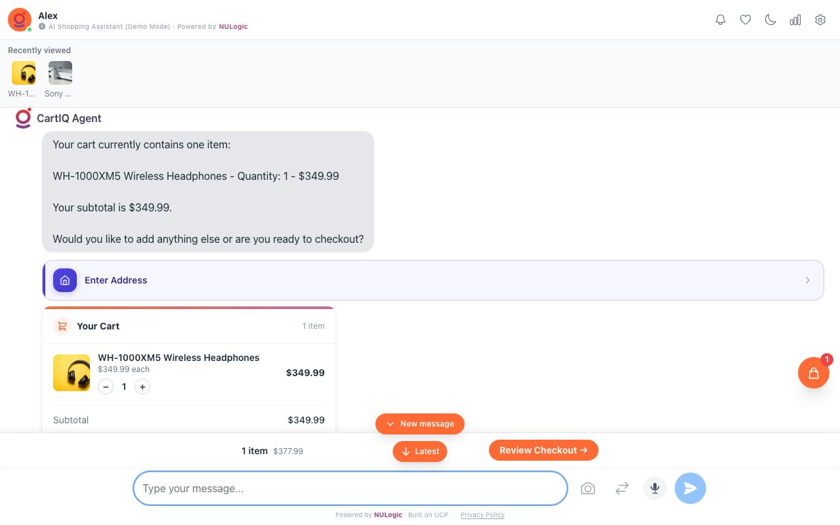Open the floating cart with the badge
This screenshot has height=525, width=840.
814,373
